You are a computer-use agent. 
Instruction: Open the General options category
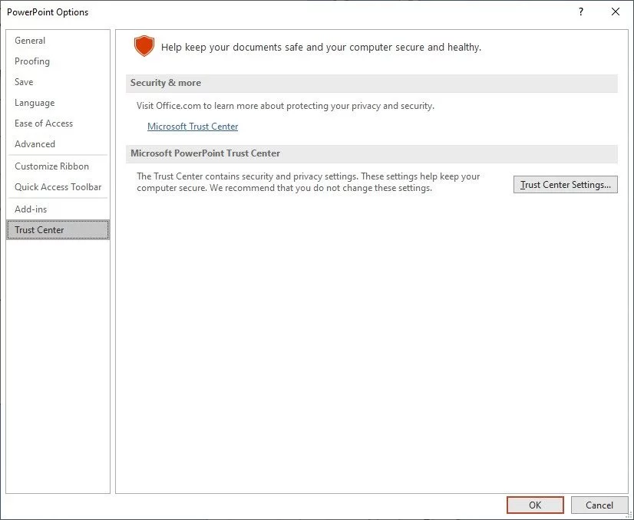tap(58, 41)
